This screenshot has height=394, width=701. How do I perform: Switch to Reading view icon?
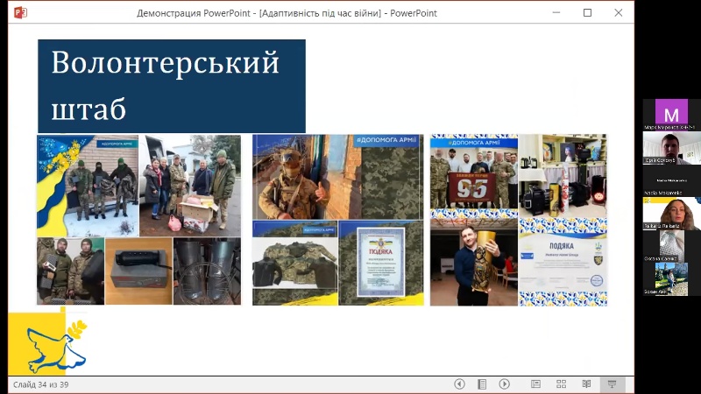pyautogui.click(x=586, y=384)
